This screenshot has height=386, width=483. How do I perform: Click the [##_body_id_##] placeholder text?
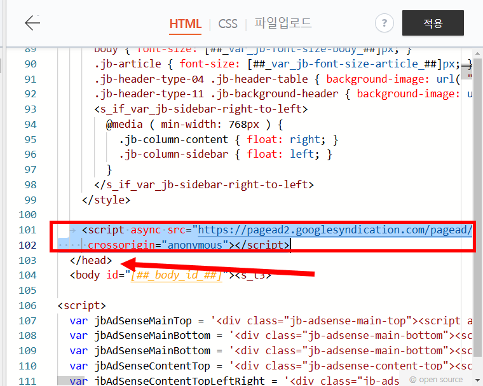[x=176, y=275]
